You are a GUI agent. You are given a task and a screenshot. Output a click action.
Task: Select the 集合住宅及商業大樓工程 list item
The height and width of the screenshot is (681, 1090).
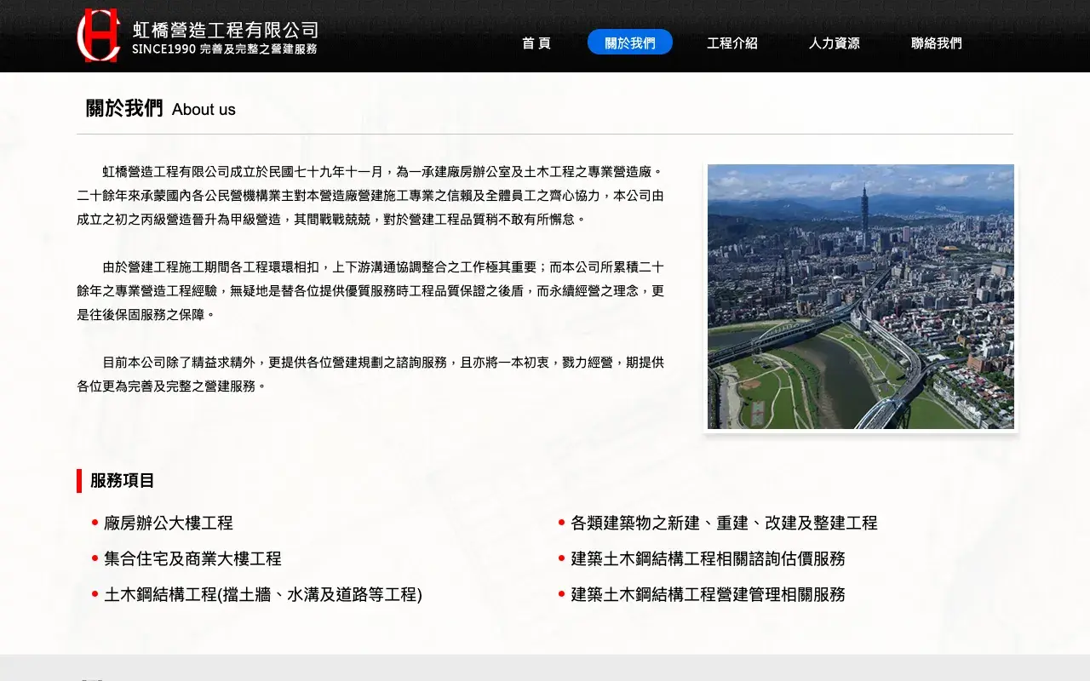[x=192, y=558]
